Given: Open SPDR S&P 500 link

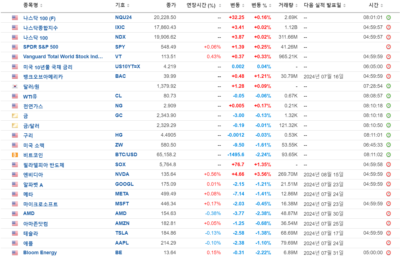Looking at the screenshot, I should (41, 47).
